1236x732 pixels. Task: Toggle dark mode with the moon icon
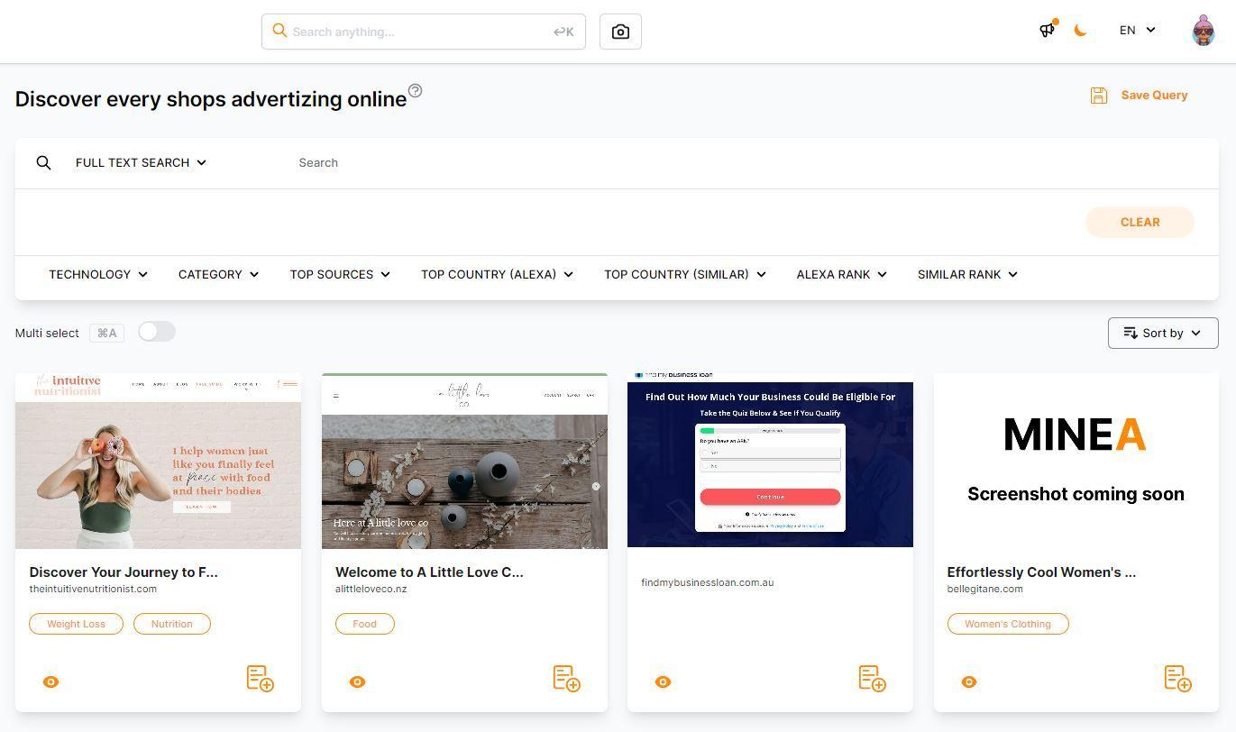[x=1080, y=31]
